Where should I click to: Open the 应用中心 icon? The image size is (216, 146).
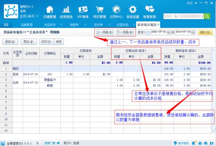tap(117, 10)
